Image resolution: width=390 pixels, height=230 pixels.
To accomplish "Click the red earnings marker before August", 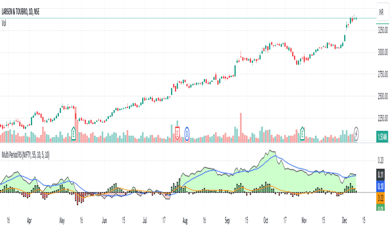I will pos(177,134).
